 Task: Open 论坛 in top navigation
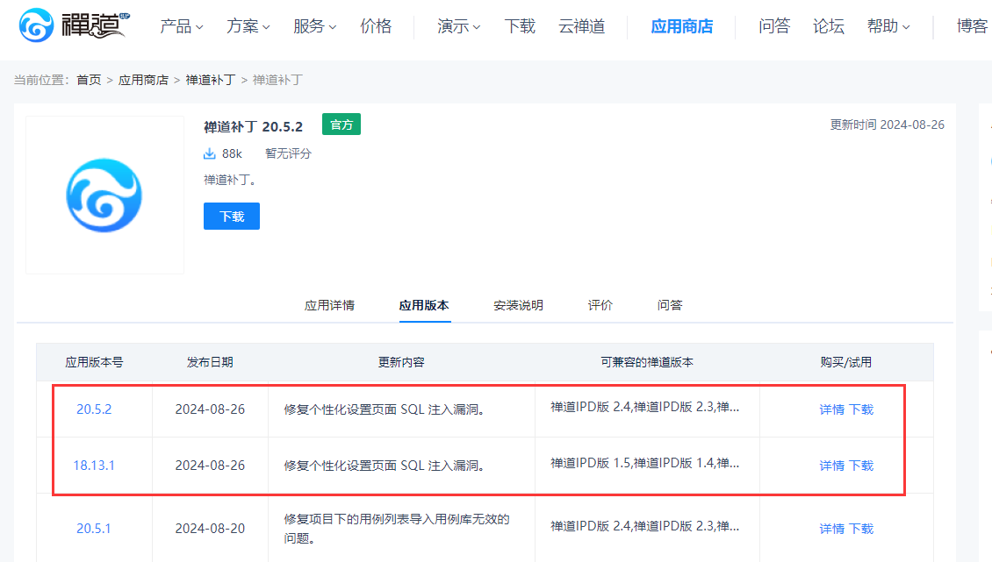[828, 26]
